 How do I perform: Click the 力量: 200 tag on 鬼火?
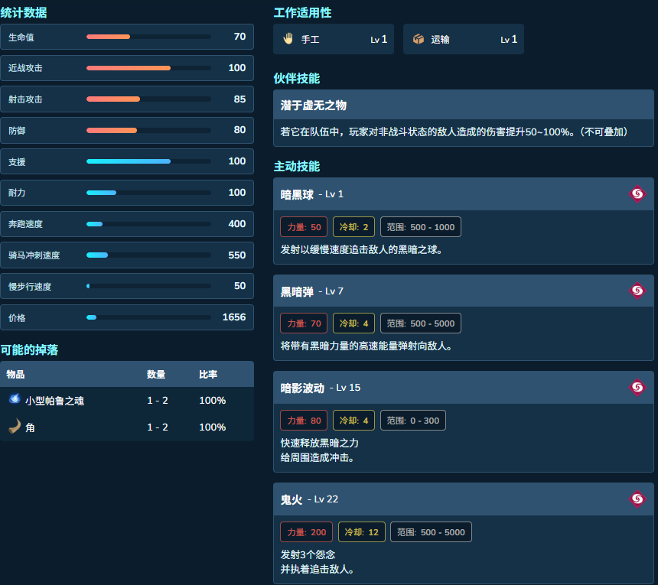(x=306, y=531)
